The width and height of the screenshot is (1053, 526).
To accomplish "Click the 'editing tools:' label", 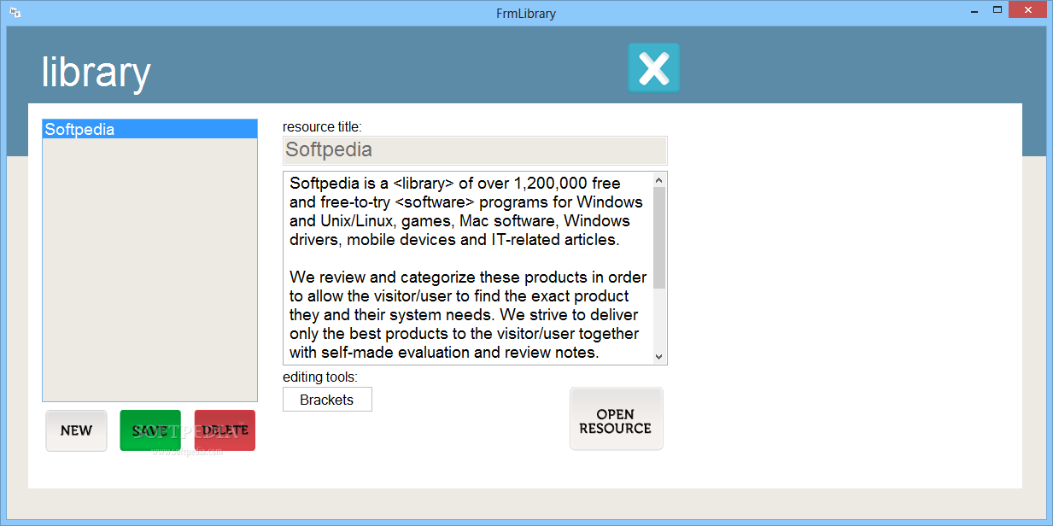I will (320, 377).
